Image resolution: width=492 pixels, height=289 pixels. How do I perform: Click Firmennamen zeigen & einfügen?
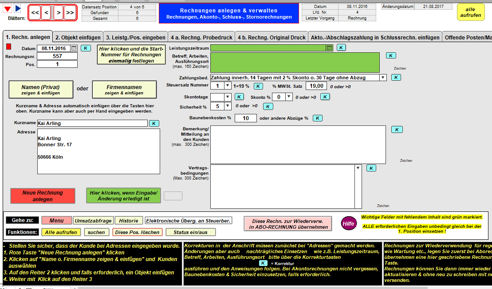pyautogui.click(x=124, y=90)
